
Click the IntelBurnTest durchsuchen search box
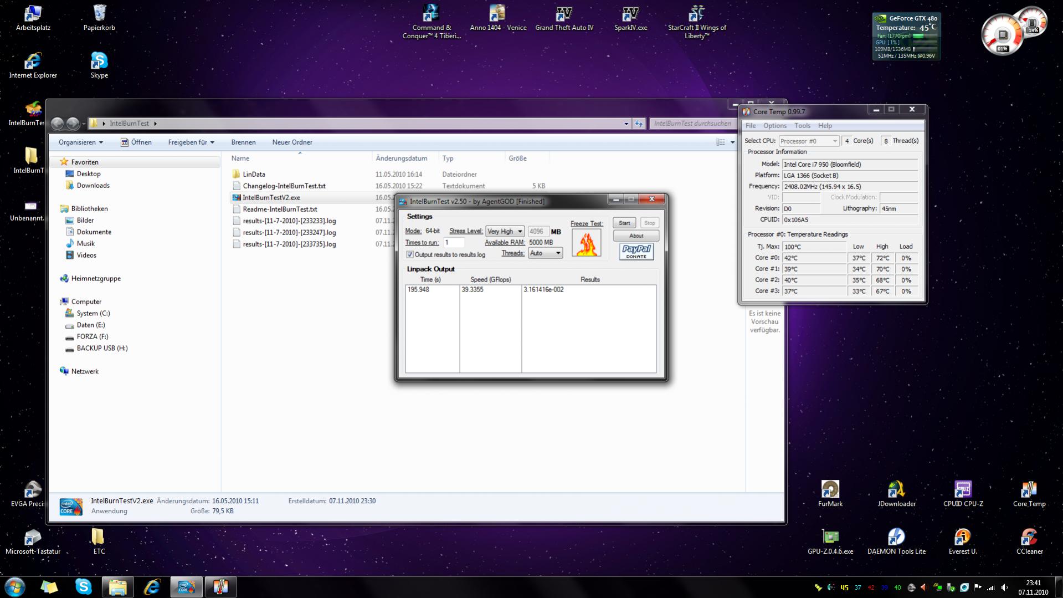tap(692, 124)
